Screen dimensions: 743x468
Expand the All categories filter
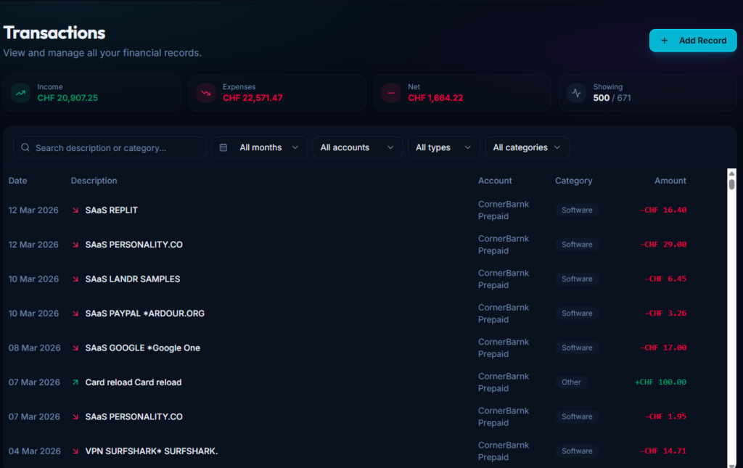[527, 148]
